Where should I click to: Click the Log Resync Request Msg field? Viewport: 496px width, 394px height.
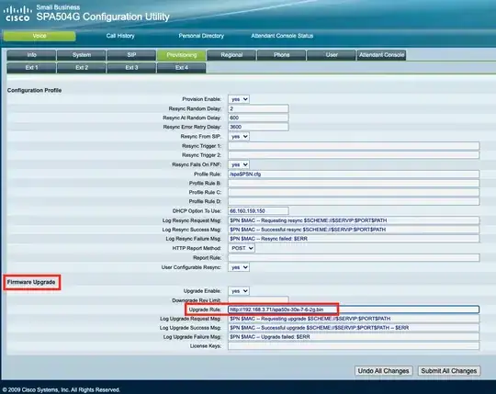tap(354, 220)
